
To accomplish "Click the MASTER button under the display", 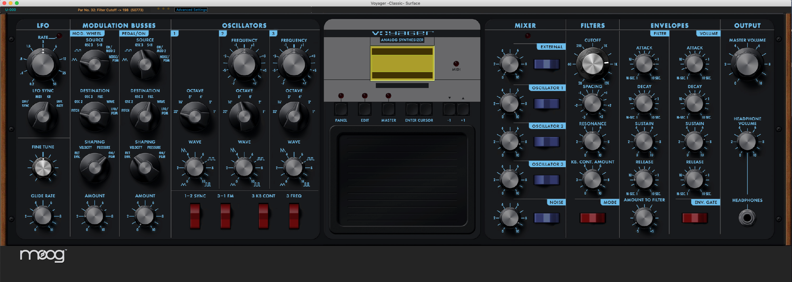I will point(389,109).
